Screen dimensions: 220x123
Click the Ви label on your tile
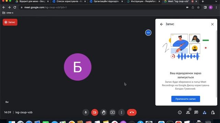tap(7, 102)
